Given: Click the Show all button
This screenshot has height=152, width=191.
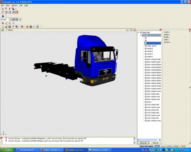Looking at the screenshot, I should coord(143,143).
